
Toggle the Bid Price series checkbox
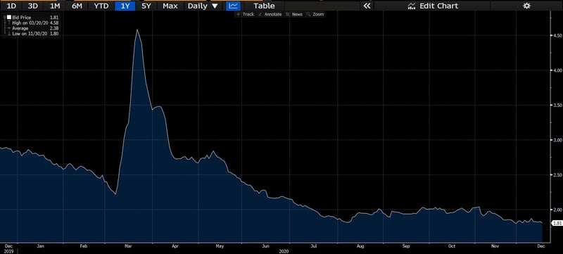coord(9,17)
